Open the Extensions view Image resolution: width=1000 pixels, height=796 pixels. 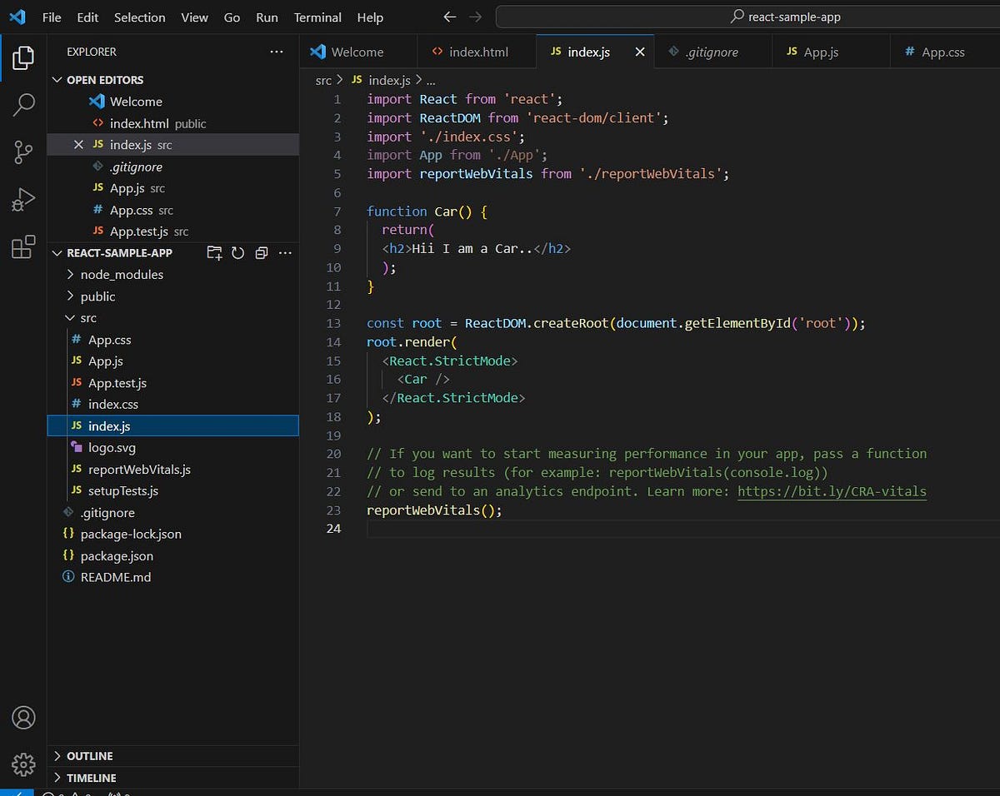(23, 247)
